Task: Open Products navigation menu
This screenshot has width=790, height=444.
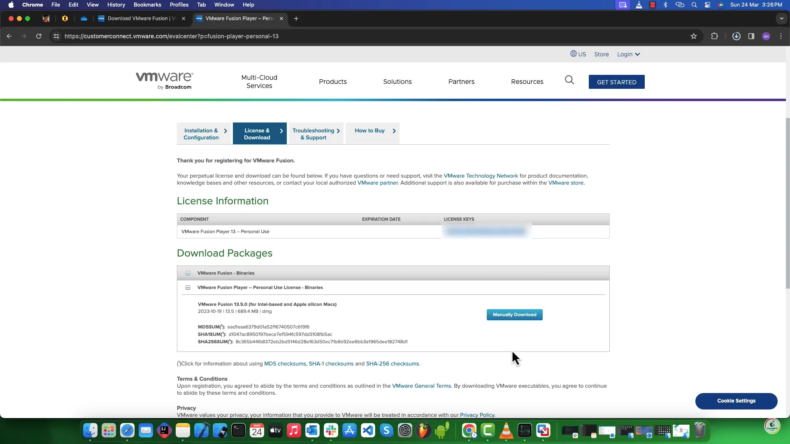Action: coord(333,81)
